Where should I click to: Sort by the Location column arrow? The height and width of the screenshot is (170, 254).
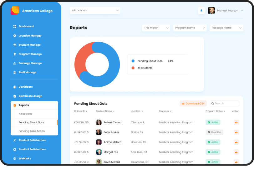coord(142,111)
